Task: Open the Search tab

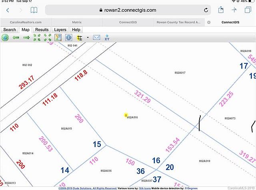Action: tap(10, 30)
